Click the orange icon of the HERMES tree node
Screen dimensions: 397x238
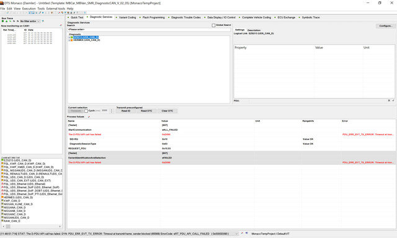pyautogui.click(x=72, y=40)
